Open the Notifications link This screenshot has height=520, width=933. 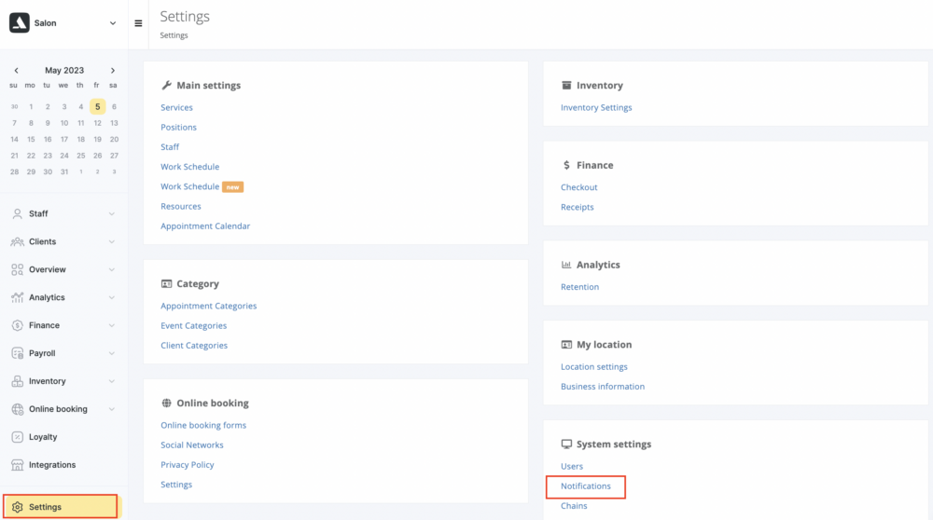[x=586, y=486]
